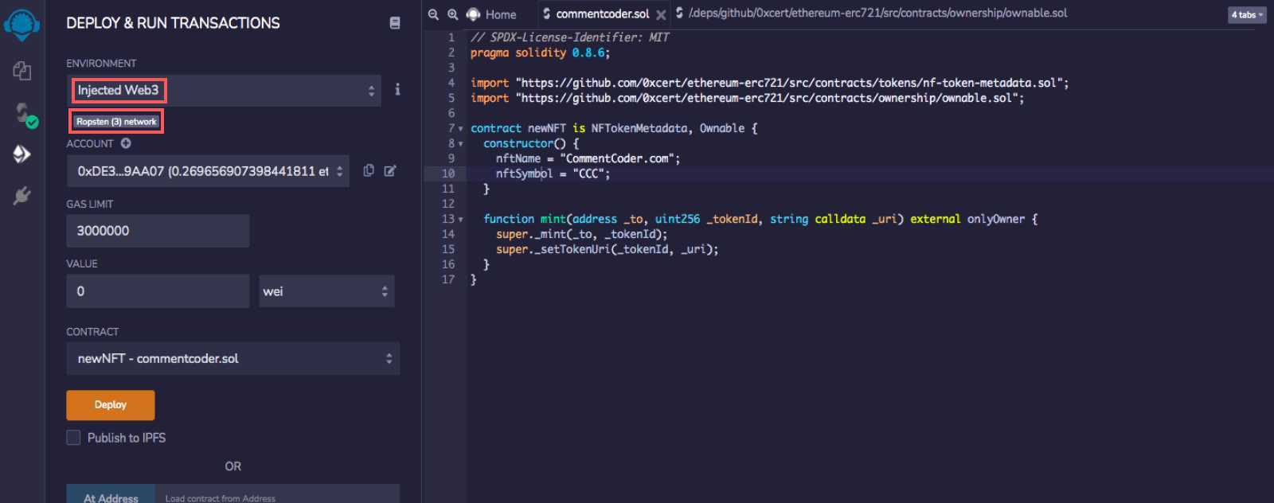Open the Deploy & run transactions sidebar icon
The height and width of the screenshot is (503, 1274).
[22, 154]
